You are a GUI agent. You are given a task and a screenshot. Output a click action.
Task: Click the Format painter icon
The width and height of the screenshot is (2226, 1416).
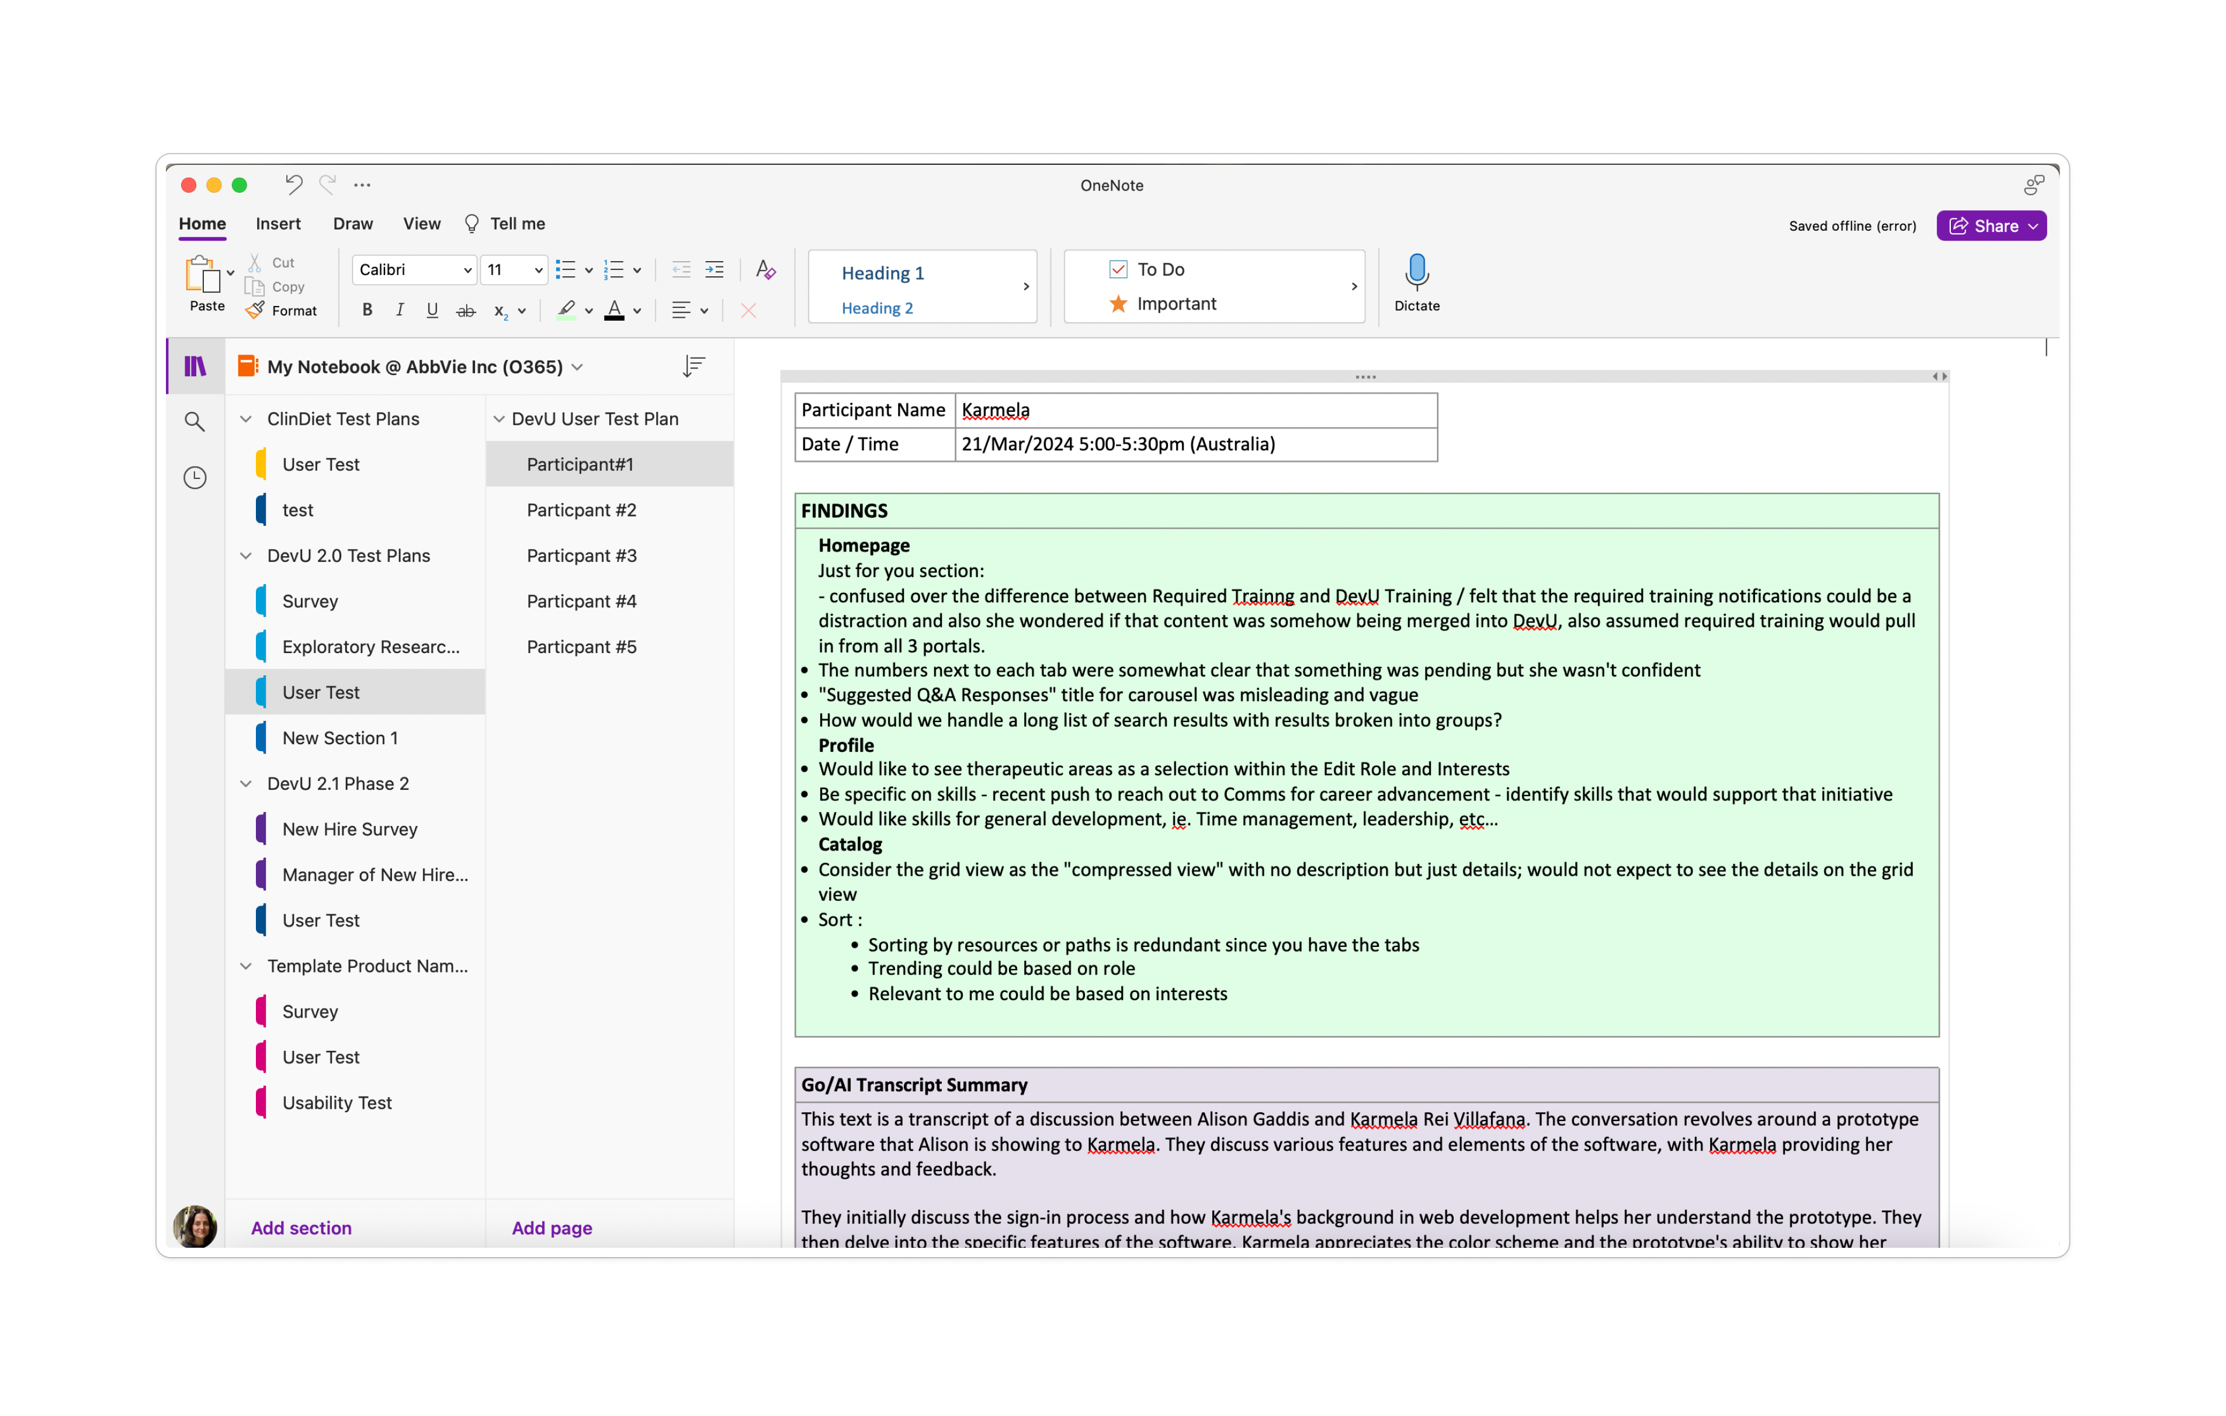(x=255, y=311)
